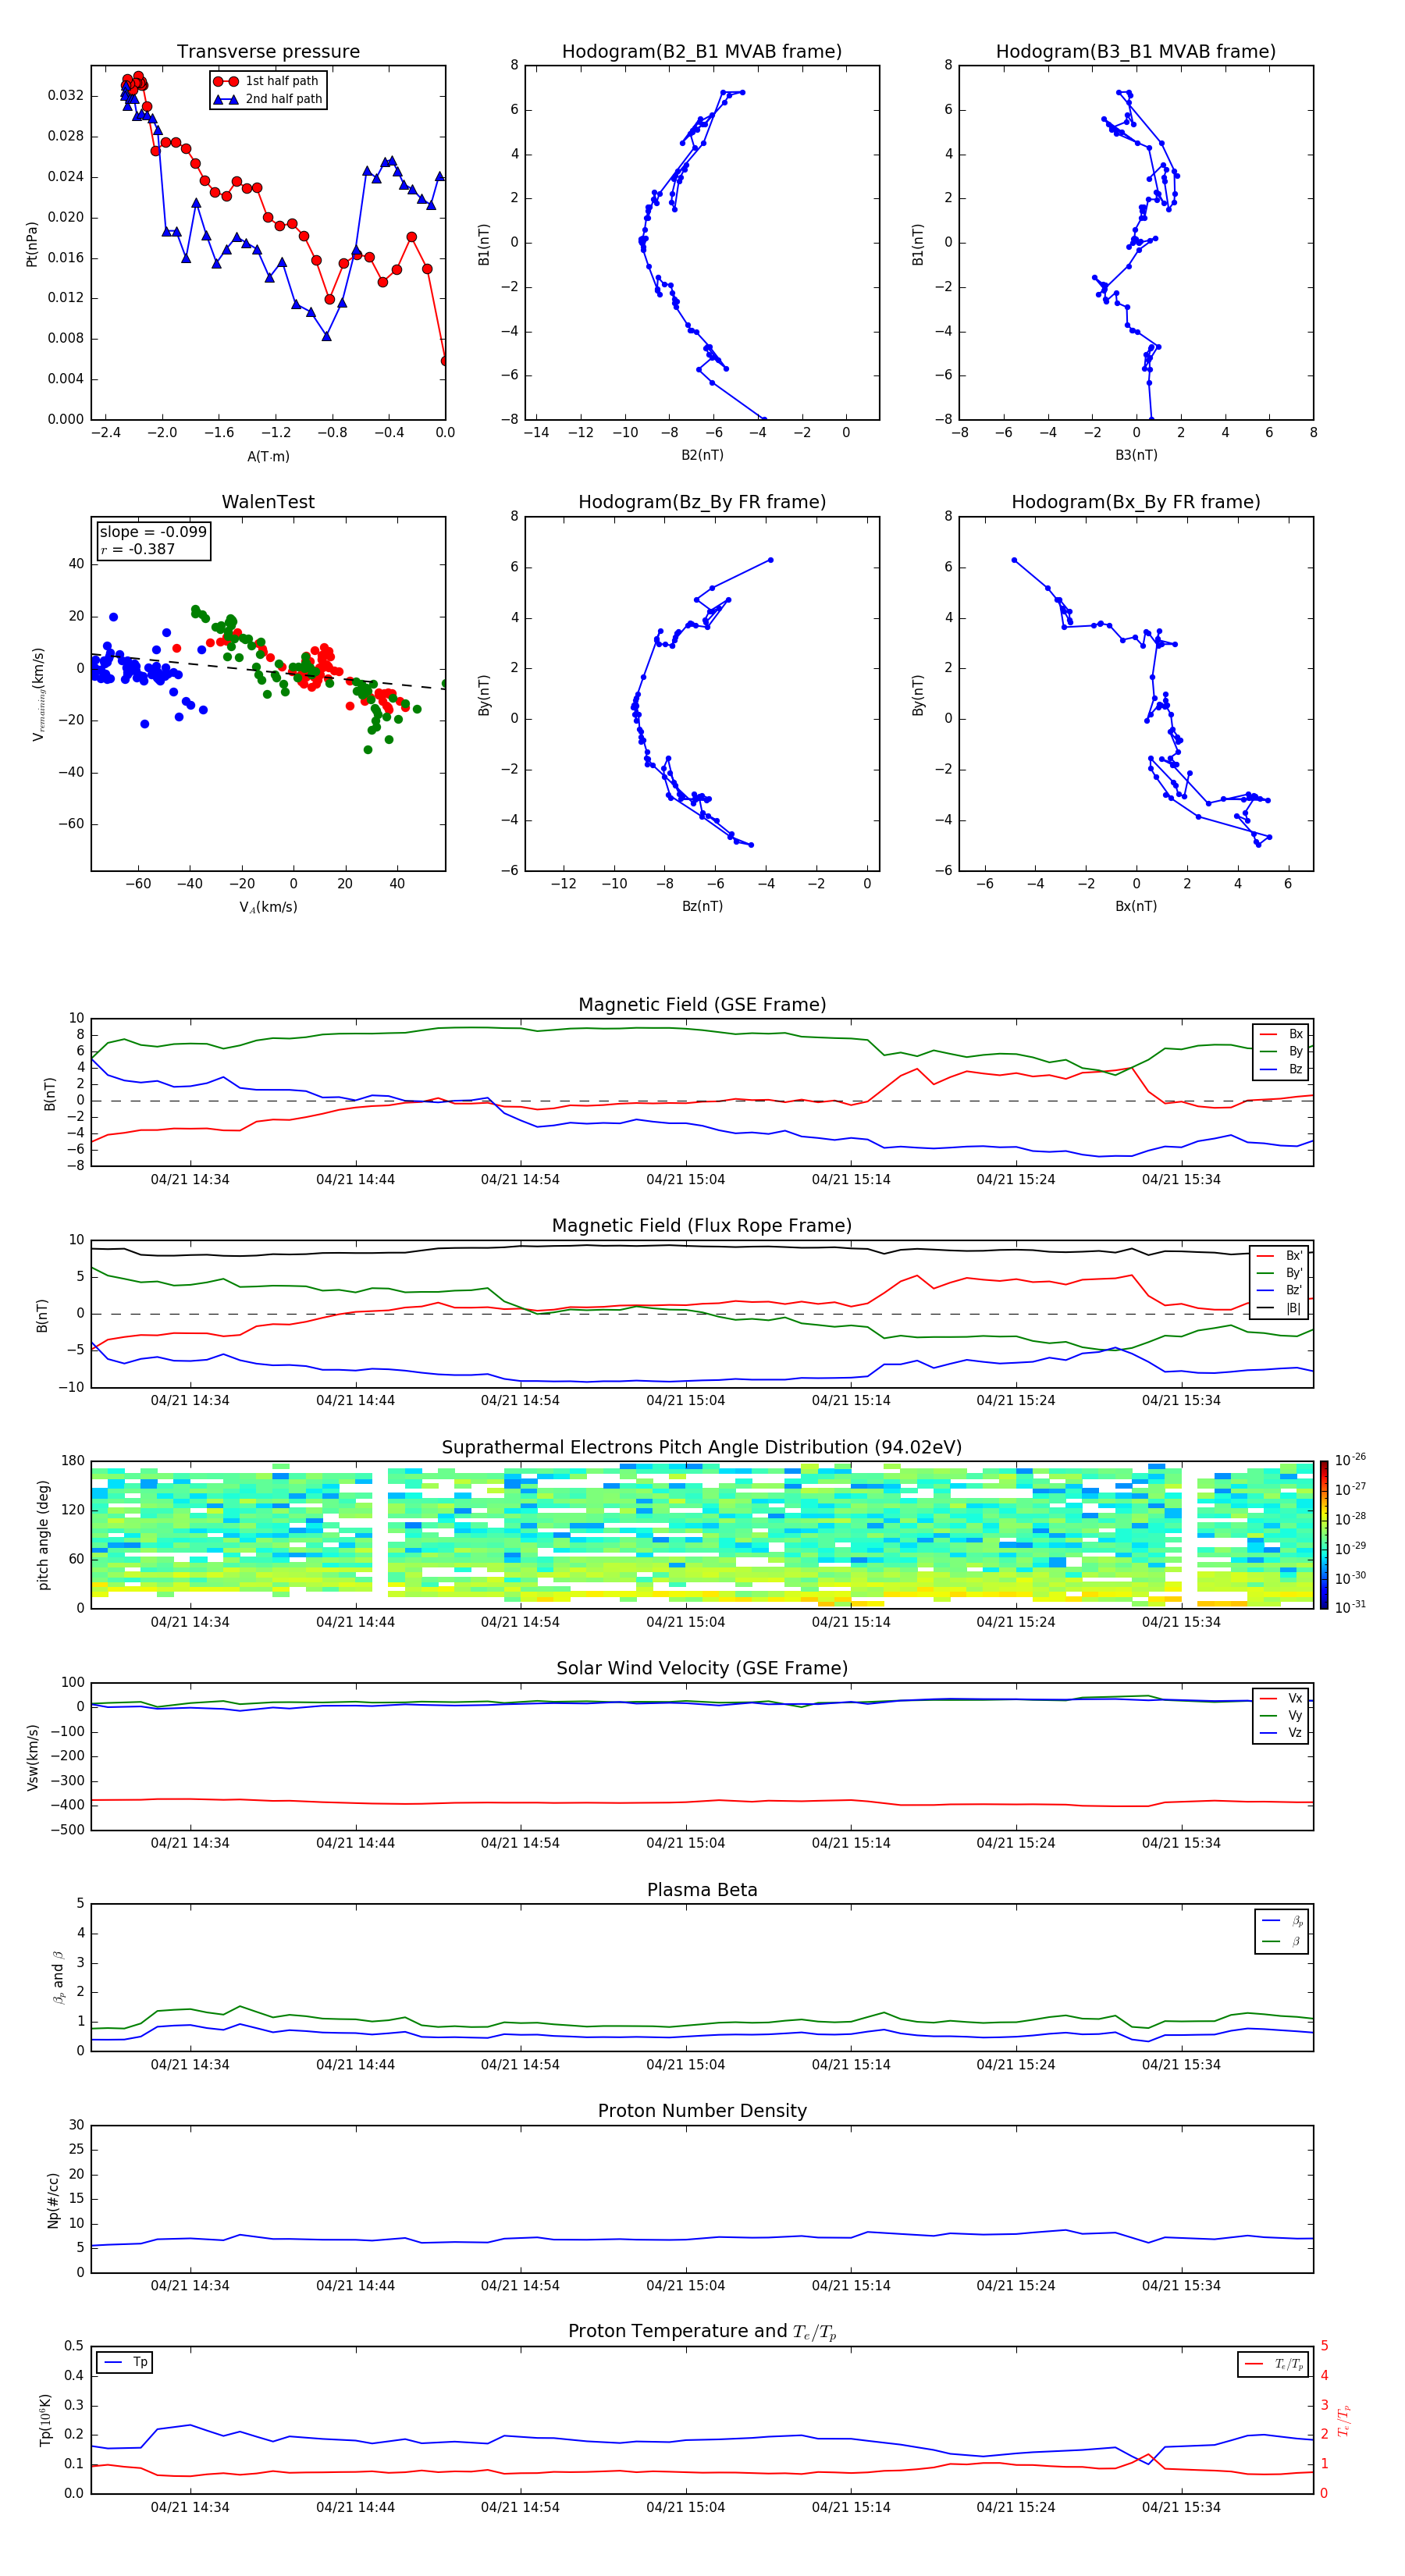The image size is (1405, 2576).
Task: Click the 'slope = -0.099' annotation
Action: (153, 532)
